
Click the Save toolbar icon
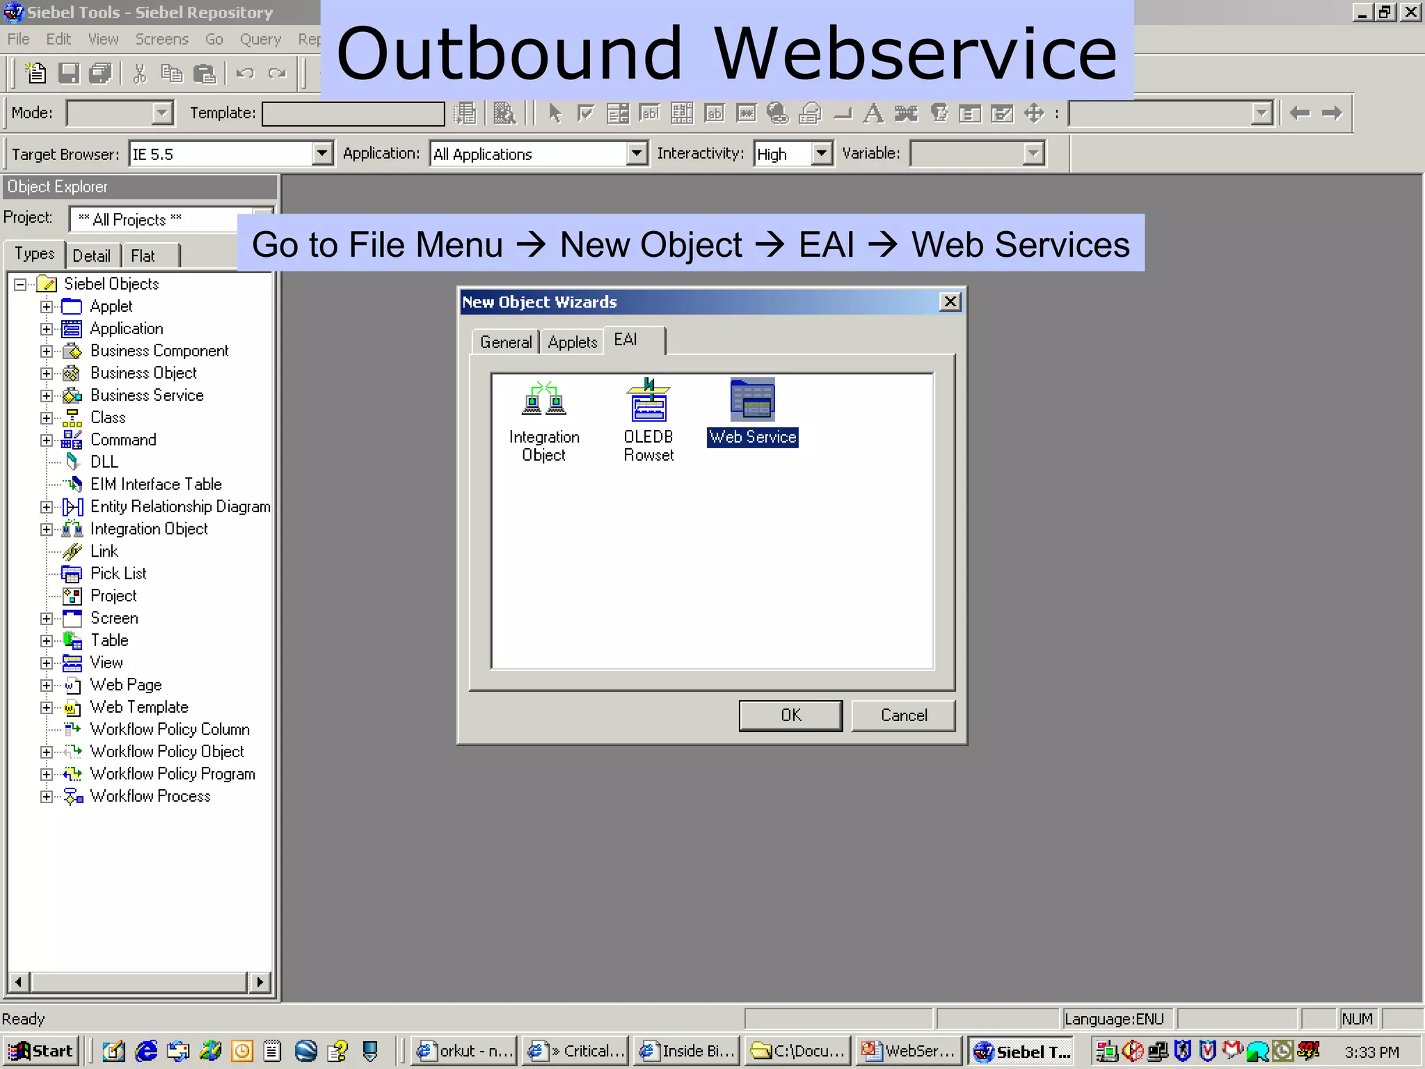click(68, 73)
